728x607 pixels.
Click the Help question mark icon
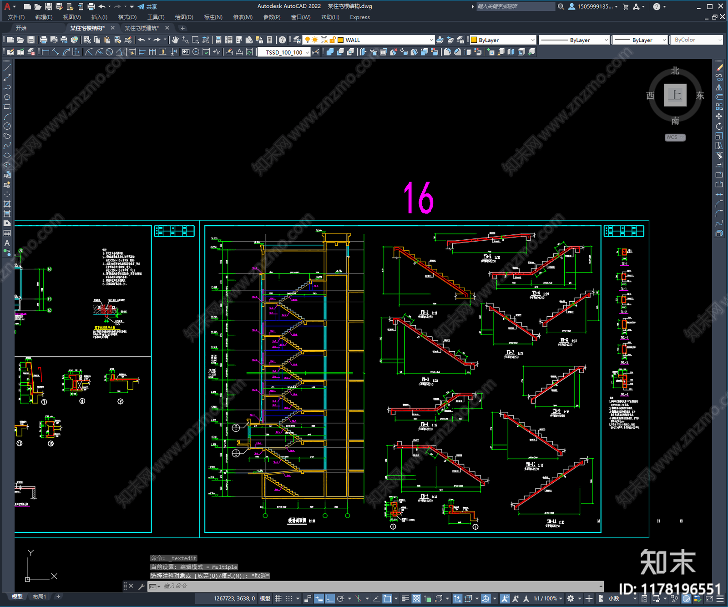pyautogui.click(x=283, y=40)
